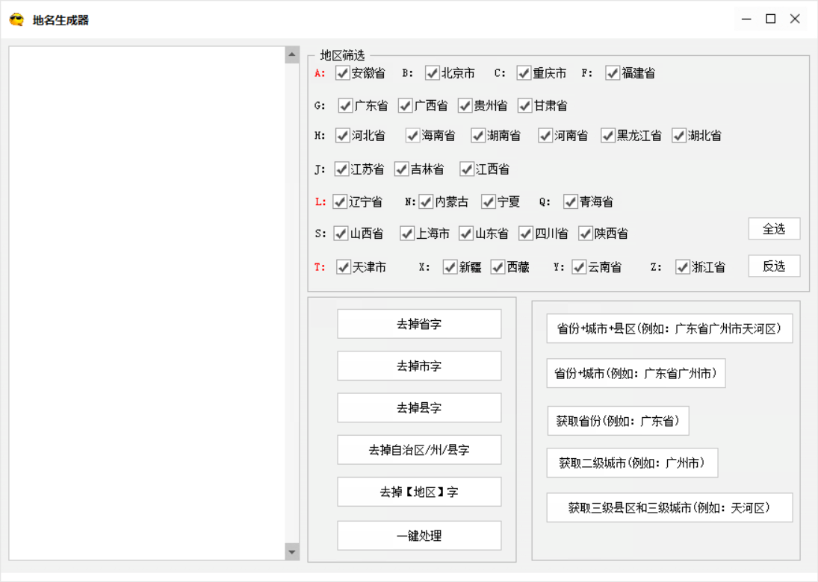Click the 去掉县字 button
818x582 pixels.
pyautogui.click(x=419, y=407)
